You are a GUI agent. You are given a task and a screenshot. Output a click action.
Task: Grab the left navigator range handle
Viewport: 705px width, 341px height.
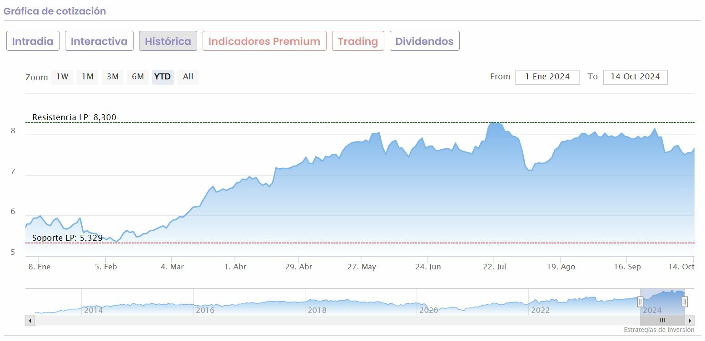click(640, 302)
